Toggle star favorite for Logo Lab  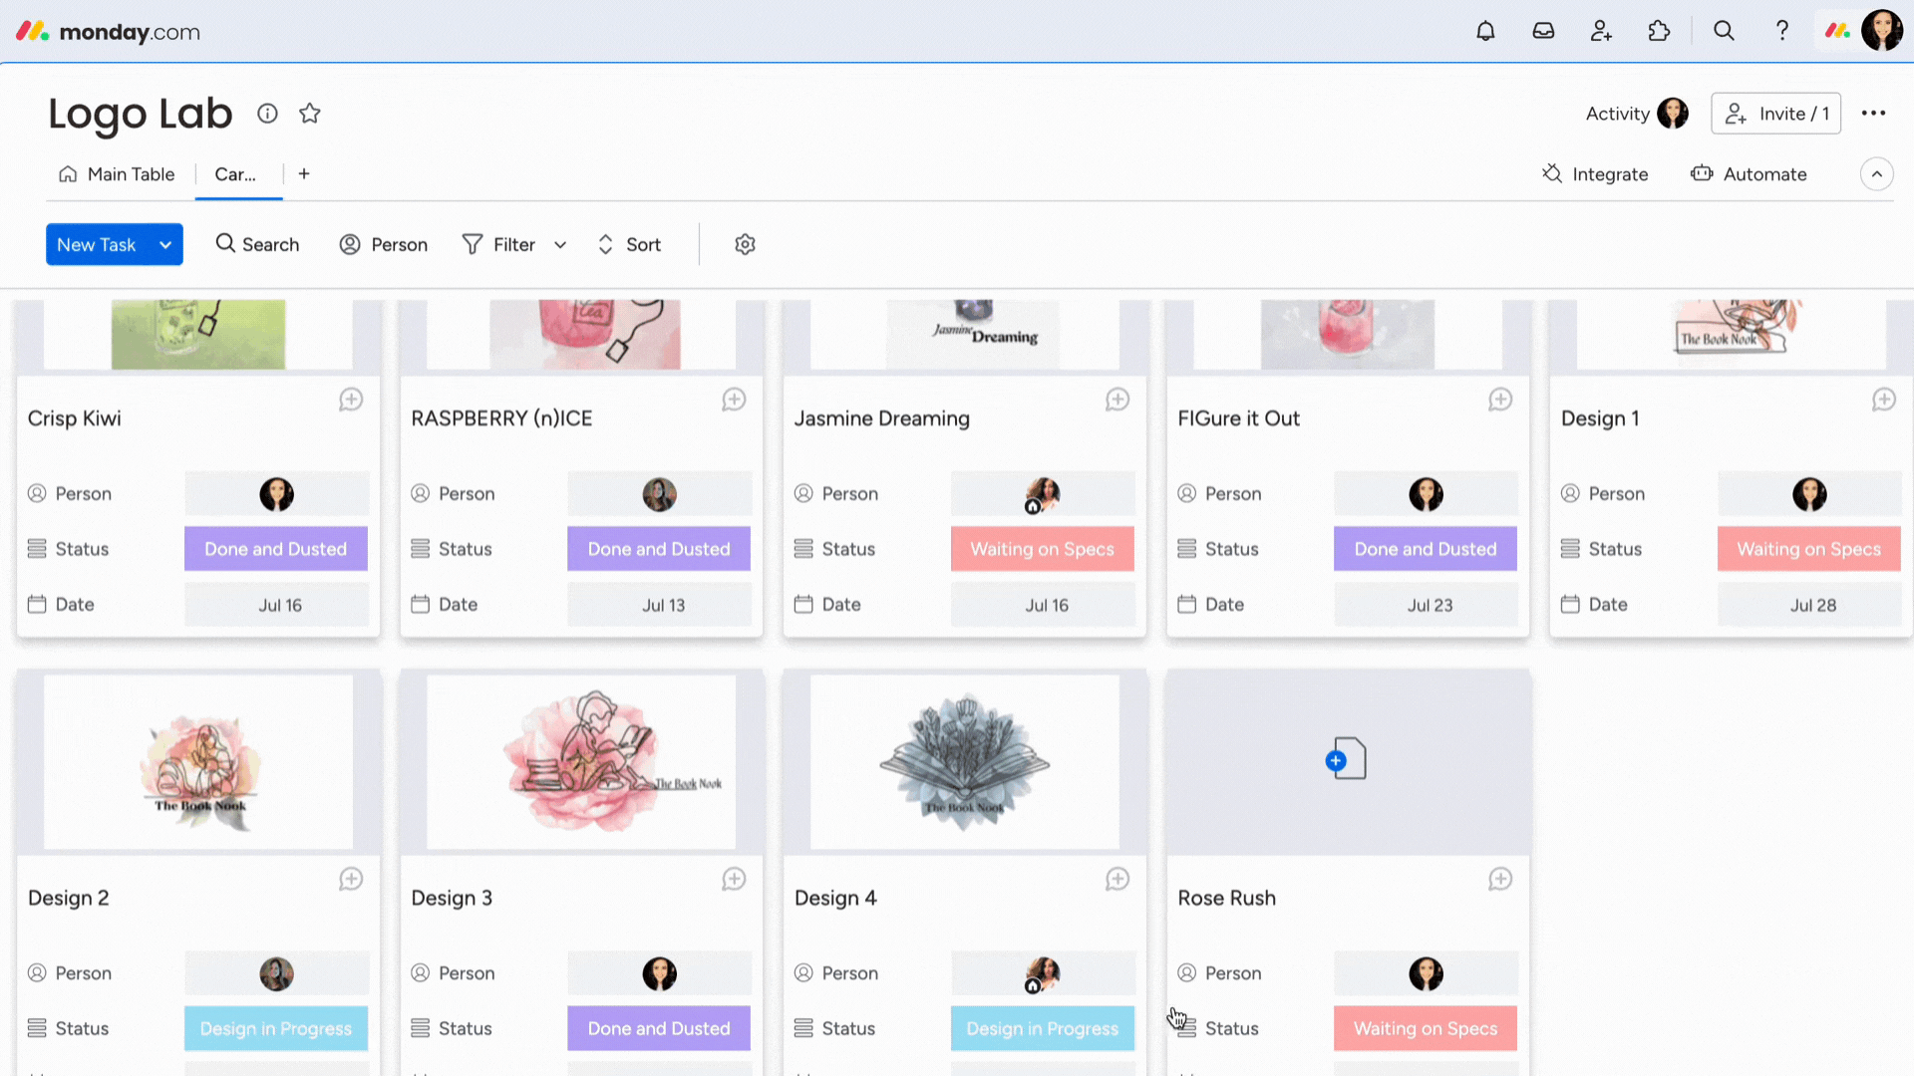coord(309,113)
